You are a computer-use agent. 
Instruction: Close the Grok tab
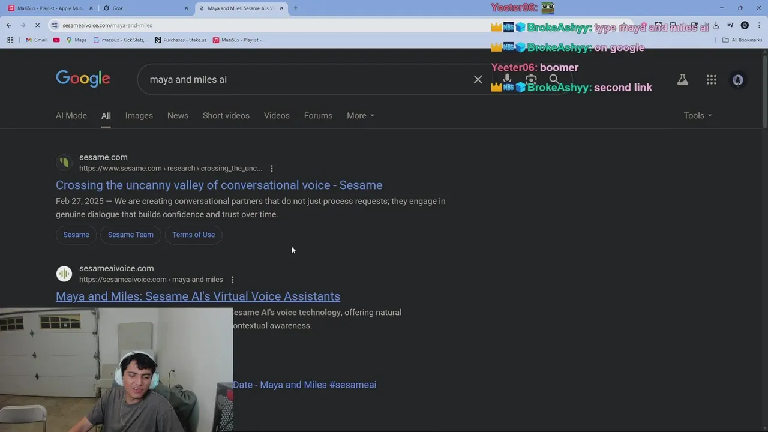click(x=186, y=8)
